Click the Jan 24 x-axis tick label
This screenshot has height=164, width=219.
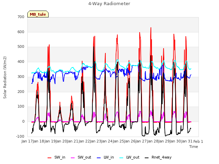click(x=107, y=141)
